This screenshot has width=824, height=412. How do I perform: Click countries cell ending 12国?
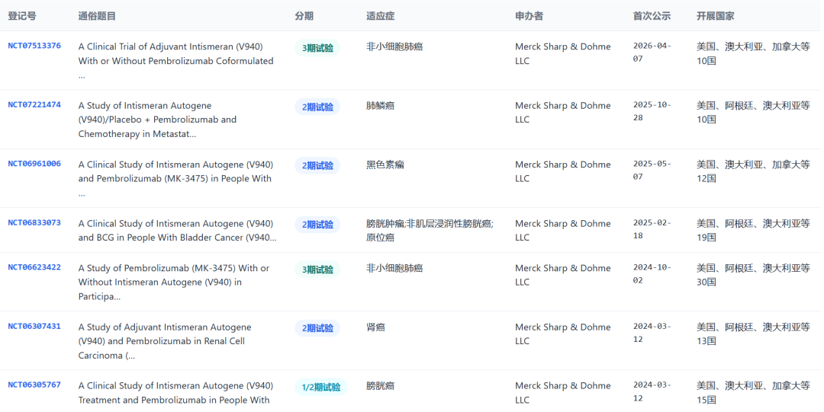[x=753, y=171]
